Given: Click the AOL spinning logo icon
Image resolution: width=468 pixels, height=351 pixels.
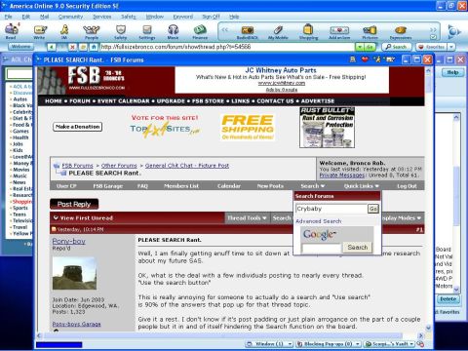Looking at the screenshot, I should pos(453,32).
